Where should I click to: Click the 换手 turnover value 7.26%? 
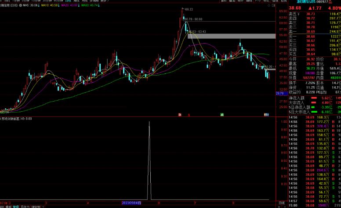click(x=310, y=83)
